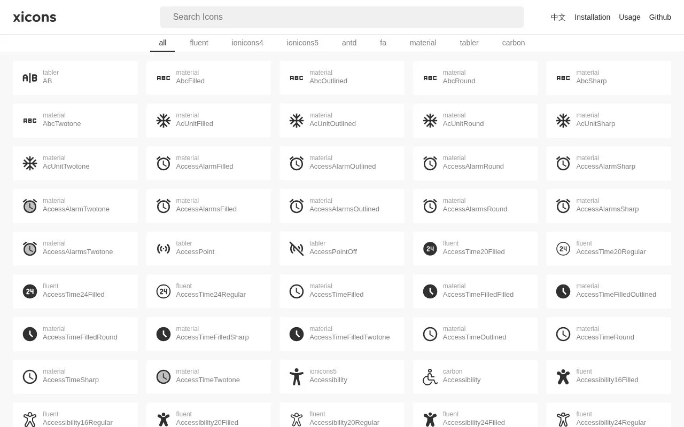Click the AccessAlarmsOutlined name text

click(x=344, y=209)
